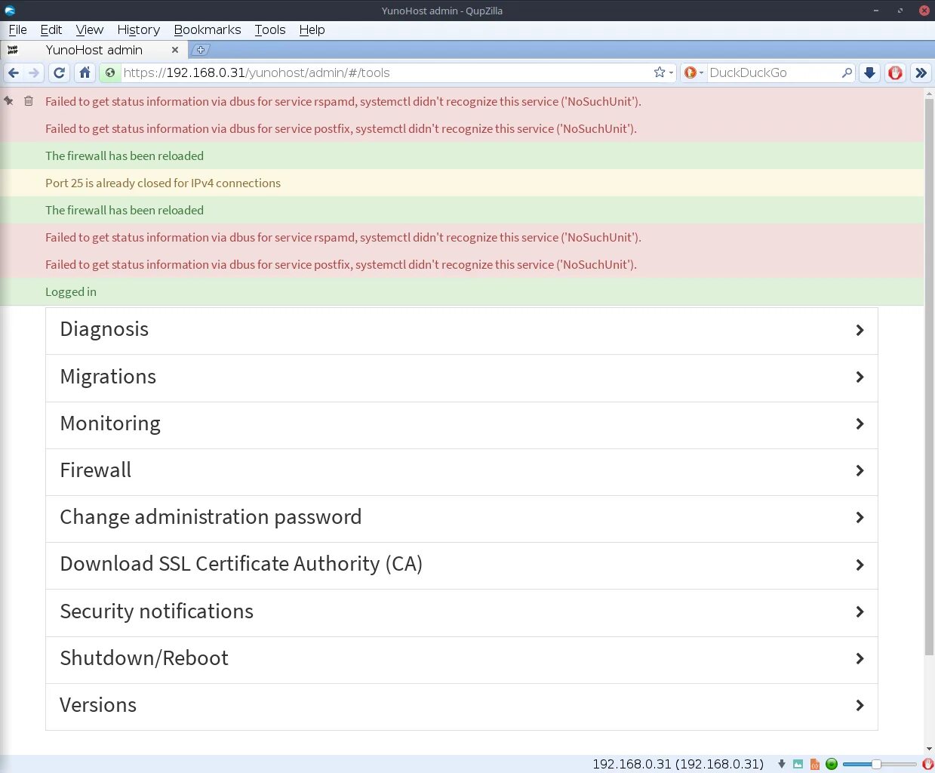
Task: Open the Bookmarks menu
Action: click(x=208, y=29)
